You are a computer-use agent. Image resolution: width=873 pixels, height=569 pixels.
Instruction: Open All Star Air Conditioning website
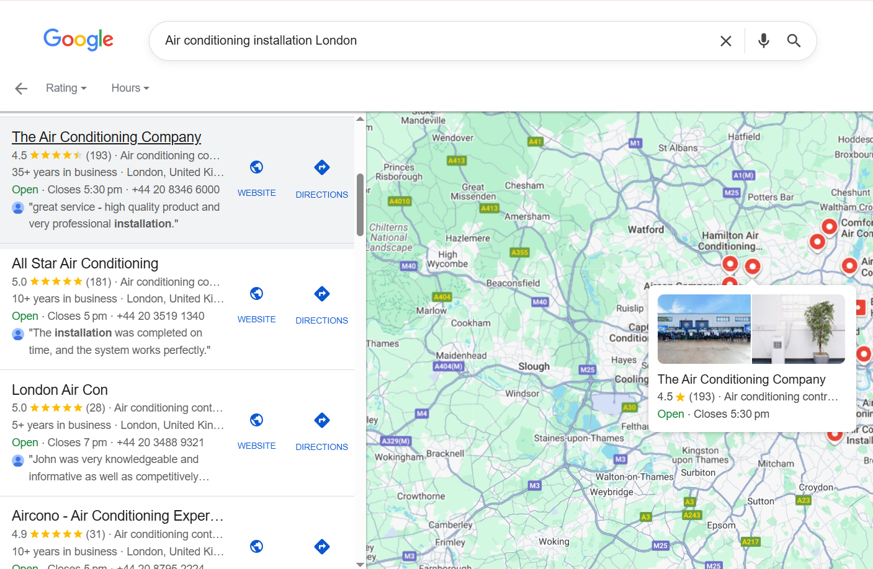(256, 303)
